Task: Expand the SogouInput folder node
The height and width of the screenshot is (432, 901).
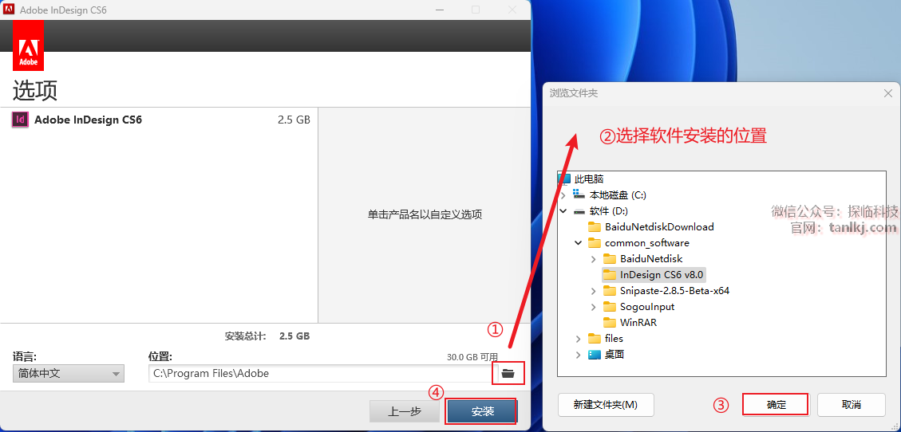Action: [x=594, y=307]
